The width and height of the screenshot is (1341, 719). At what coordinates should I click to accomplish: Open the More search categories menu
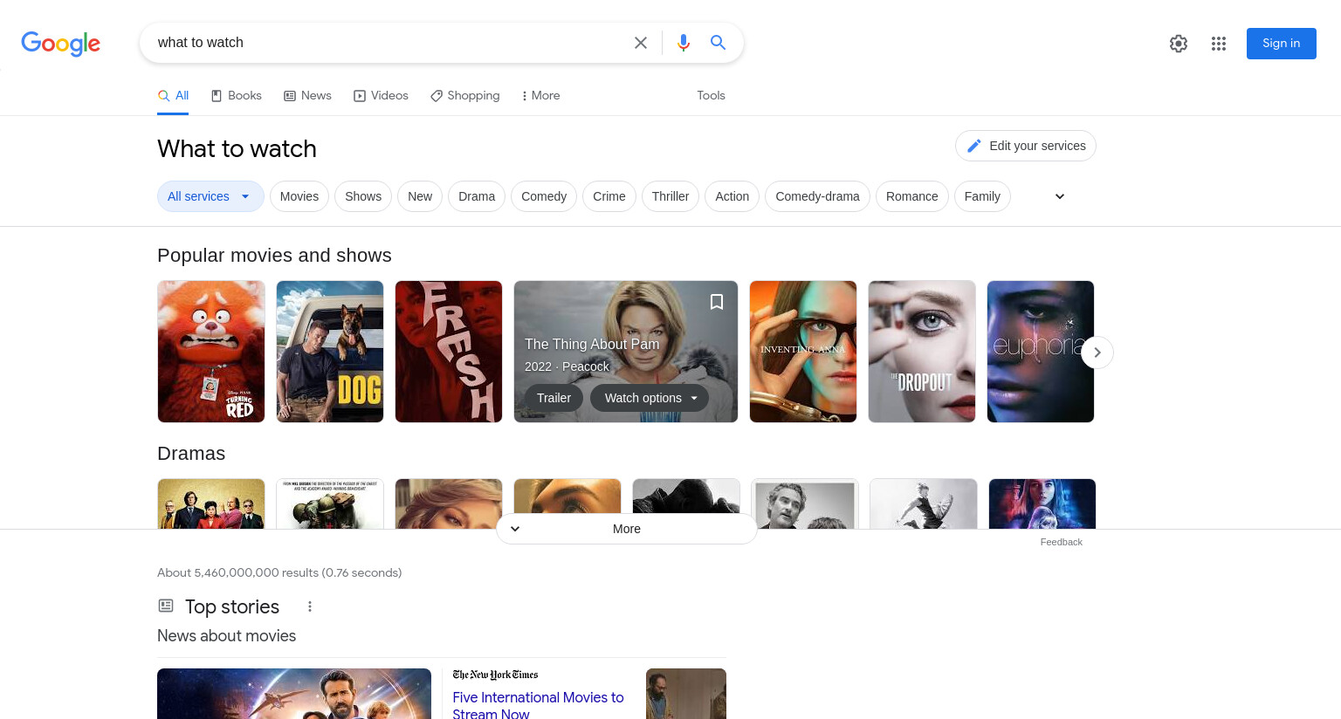coord(540,96)
